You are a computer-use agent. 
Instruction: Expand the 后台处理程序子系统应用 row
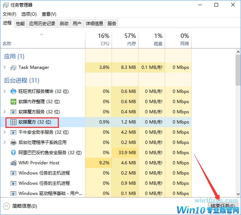(x=5, y=142)
